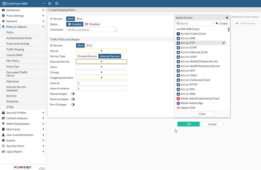Click the Adobe-Adobe.Experience.Cloud icon
Viewport: 261px width, 170px height.
178,99
